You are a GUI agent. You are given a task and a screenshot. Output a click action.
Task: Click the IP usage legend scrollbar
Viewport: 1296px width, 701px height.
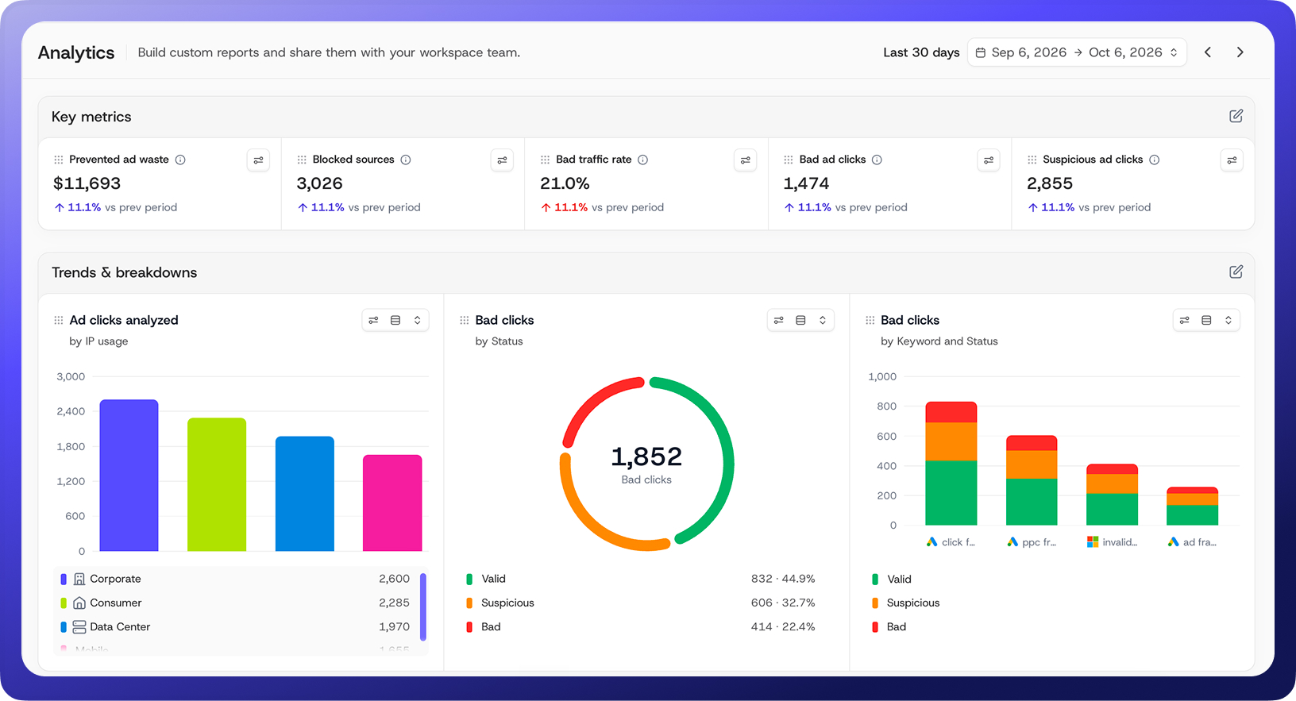click(423, 607)
